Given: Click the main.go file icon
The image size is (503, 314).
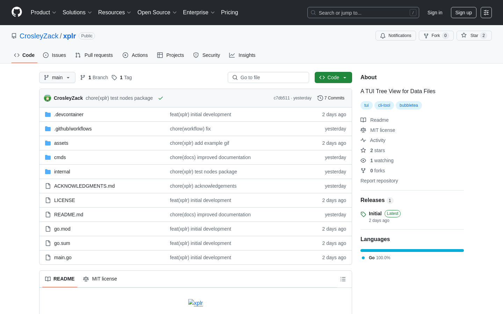Looking at the screenshot, I should coord(48,257).
